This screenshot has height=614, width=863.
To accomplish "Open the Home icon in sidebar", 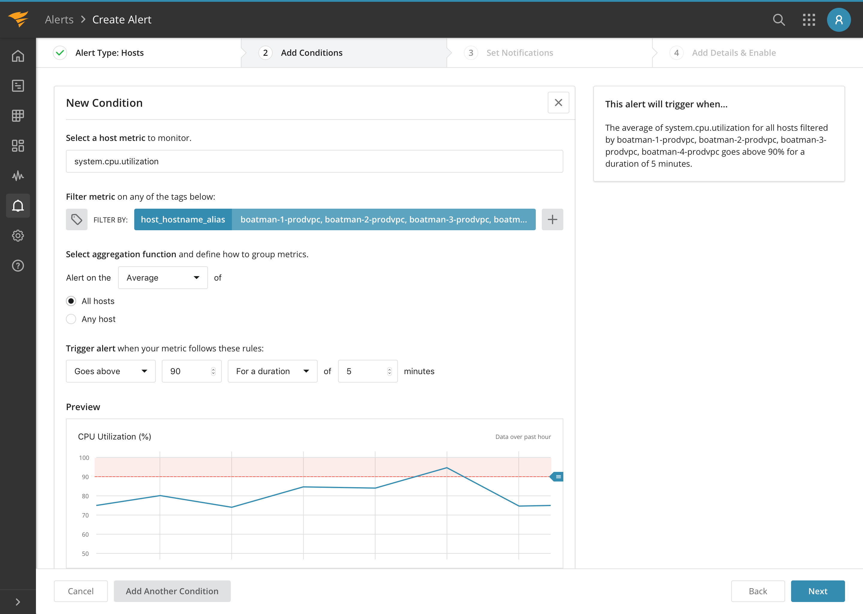I will tap(18, 56).
